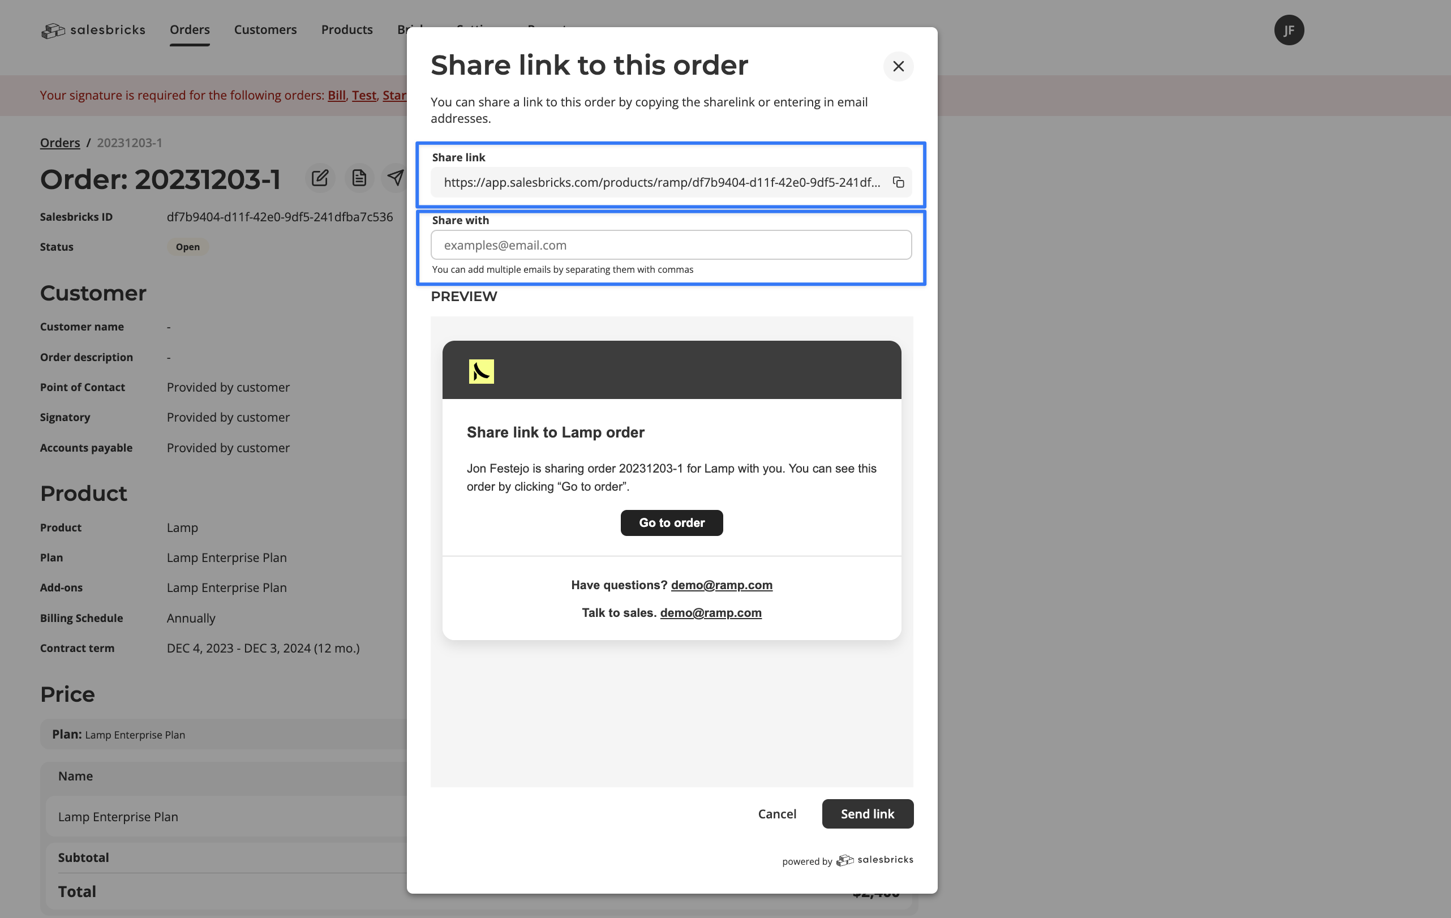The width and height of the screenshot is (1451, 918).
Task: Click demo@ramp.com next to Have questions
Action: pyautogui.click(x=722, y=585)
